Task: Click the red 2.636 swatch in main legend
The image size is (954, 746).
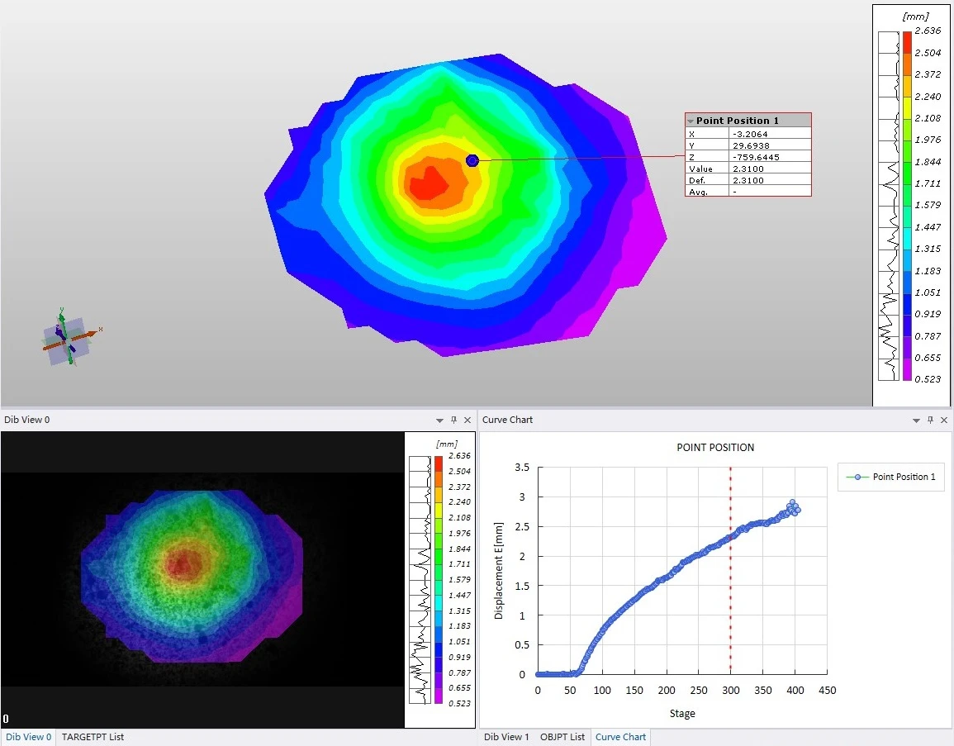Action: click(907, 36)
